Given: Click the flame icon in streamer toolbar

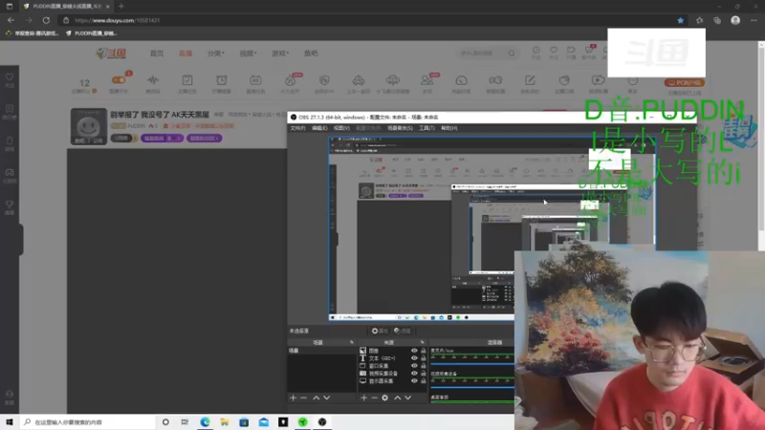Looking at the screenshot, I should coord(290,80).
